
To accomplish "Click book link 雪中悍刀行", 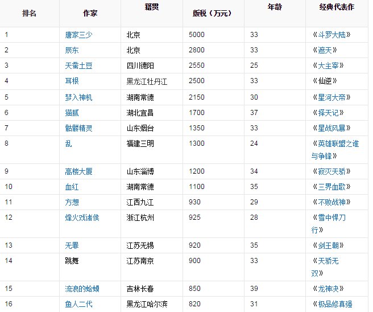I will (329, 224).
